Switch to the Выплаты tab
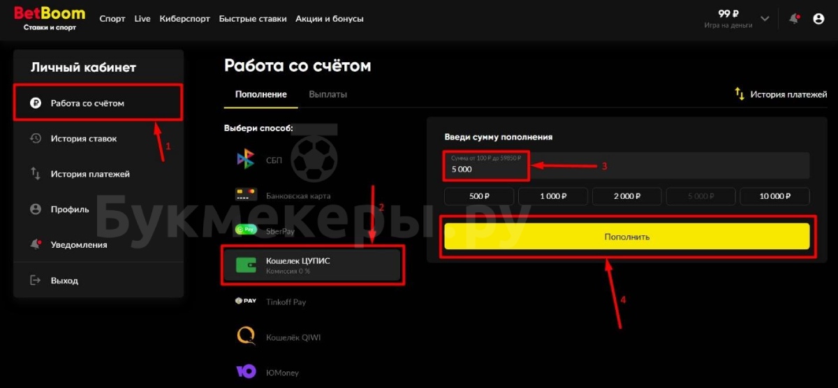Screen dimensions: 838x388 pyautogui.click(x=328, y=94)
